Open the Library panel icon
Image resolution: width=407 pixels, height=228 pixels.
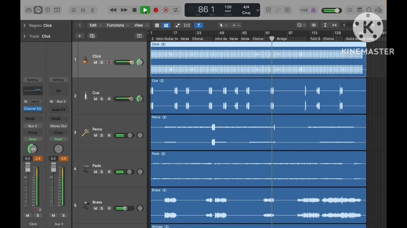pos(29,10)
